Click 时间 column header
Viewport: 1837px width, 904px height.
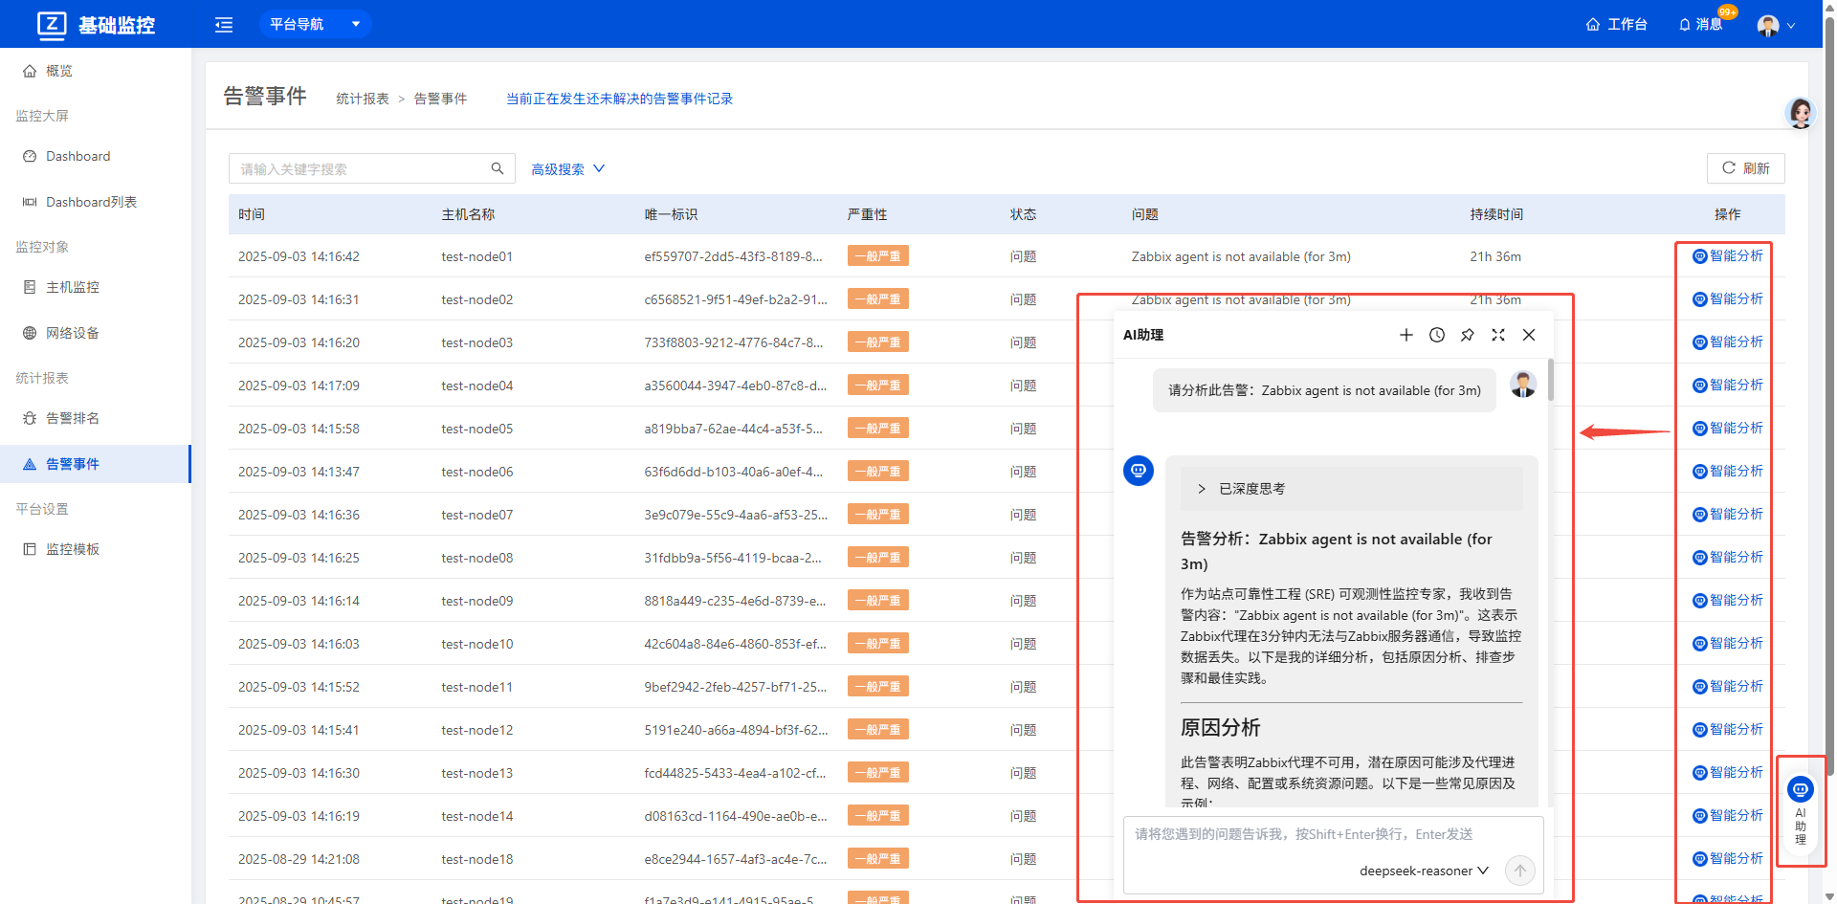[252, 214]
